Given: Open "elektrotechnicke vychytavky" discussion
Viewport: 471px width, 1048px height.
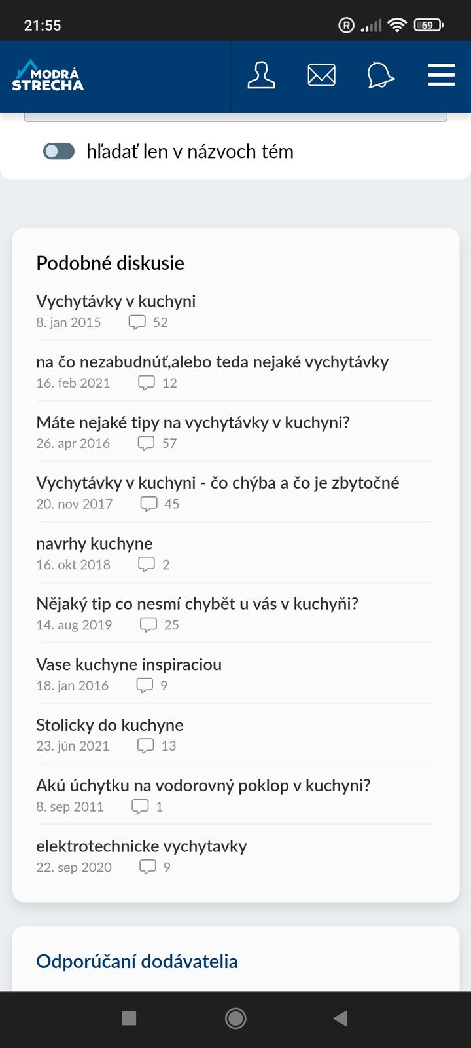Looking at the screenshot, I should (x=141, y=846).
